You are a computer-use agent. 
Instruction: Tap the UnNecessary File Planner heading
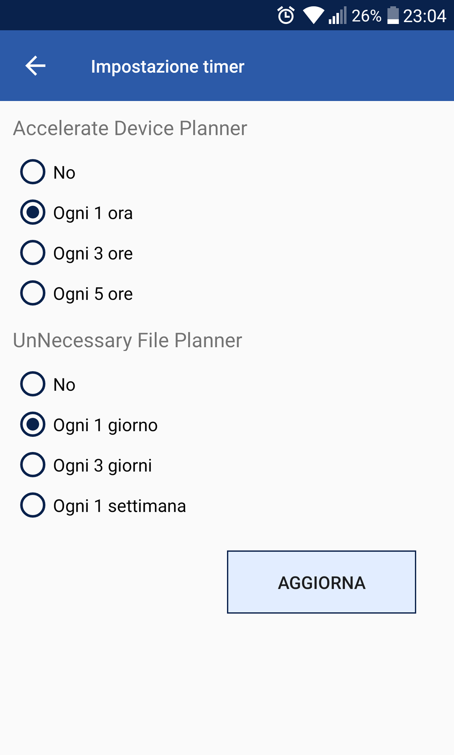pyautogui.click(x=128, y=340)
